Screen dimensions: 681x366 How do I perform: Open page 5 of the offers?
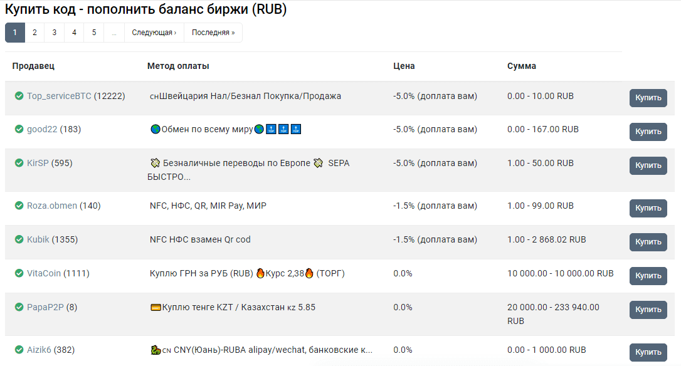point(94,33)
